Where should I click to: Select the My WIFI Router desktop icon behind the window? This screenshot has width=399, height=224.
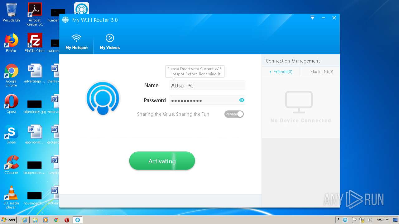82,8
